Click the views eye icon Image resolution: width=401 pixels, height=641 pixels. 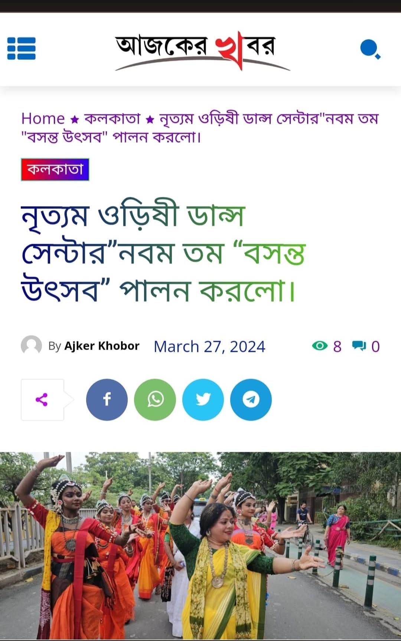[320, 346]
